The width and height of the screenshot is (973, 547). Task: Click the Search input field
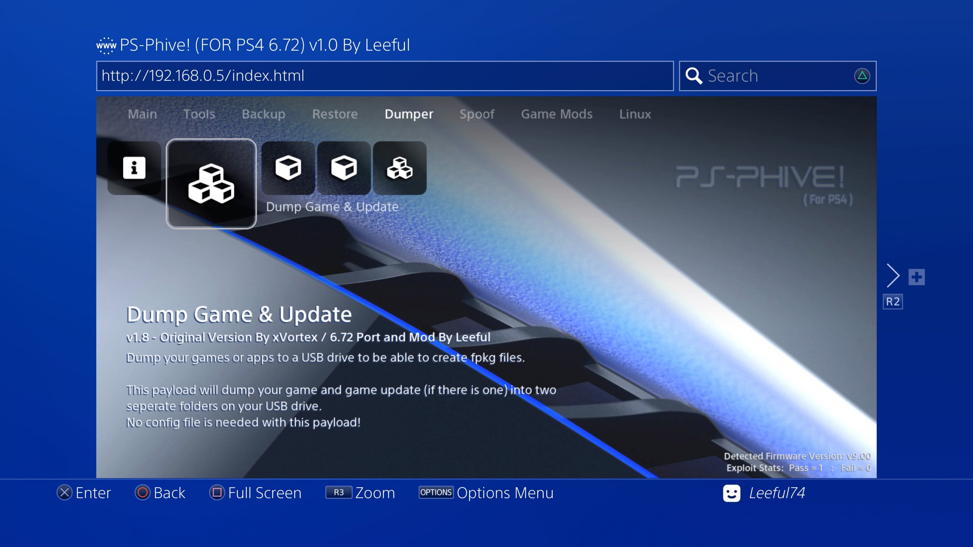[x=778, y=76]
